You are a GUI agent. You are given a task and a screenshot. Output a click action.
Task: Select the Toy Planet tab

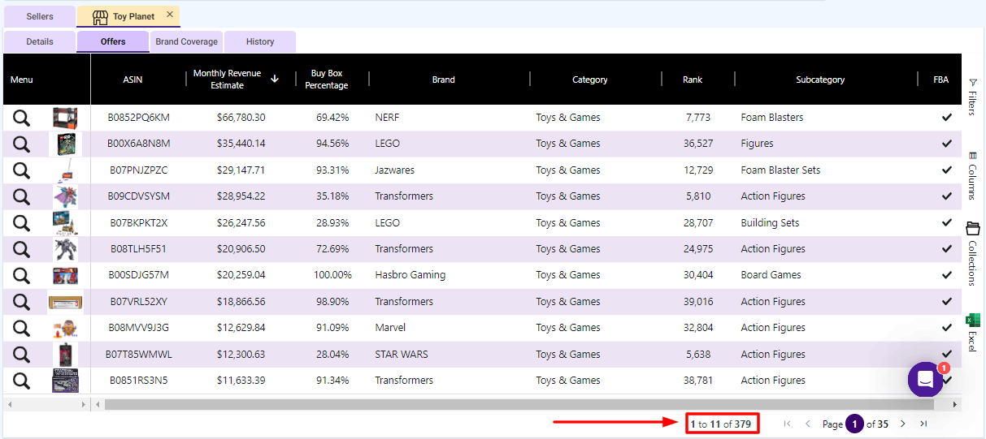tap(128, 16)
